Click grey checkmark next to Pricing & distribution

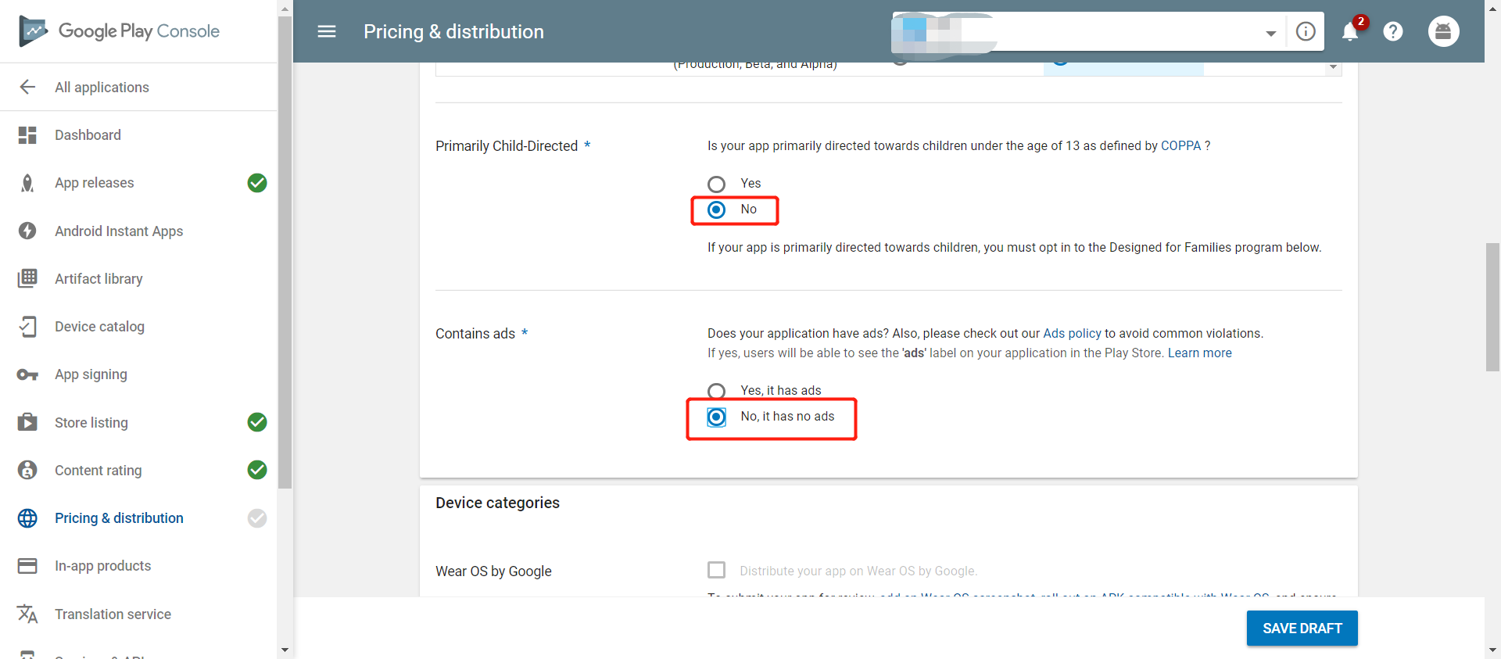click(257, 518)
